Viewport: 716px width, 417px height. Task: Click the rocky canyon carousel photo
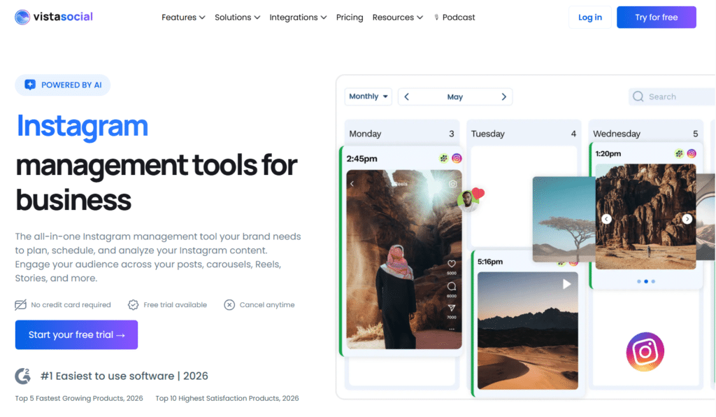point(645,216)
